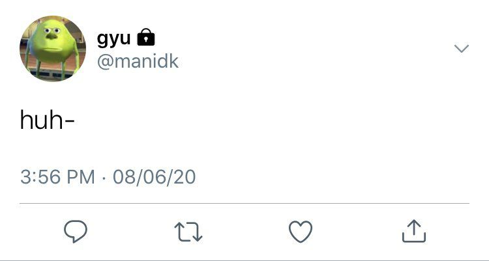489x261 pixels.
Task: Reply to the tweet via speech bubble icon
Action: tap(76, 231)
